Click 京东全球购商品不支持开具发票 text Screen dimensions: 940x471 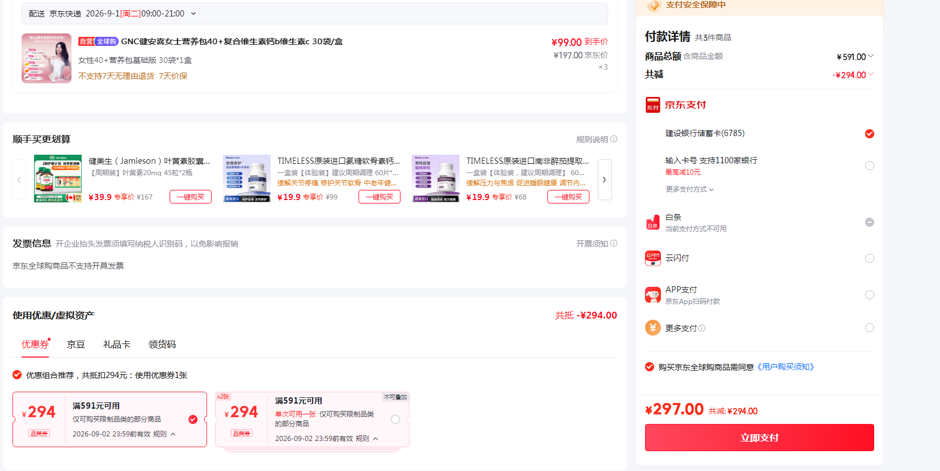coord(68,266)
